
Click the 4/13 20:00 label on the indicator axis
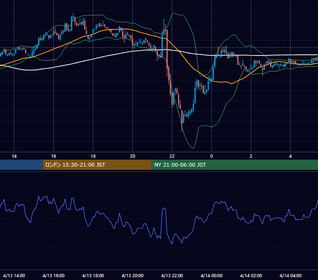[x=132, y=275]
